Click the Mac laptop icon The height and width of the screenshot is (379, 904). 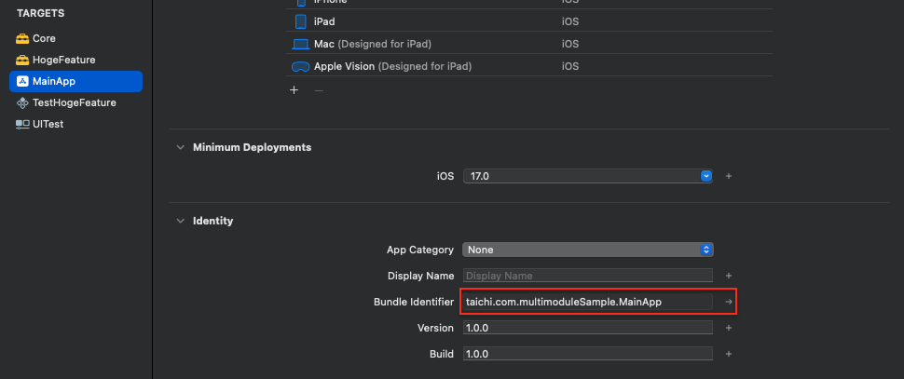(x=301, y=44)
